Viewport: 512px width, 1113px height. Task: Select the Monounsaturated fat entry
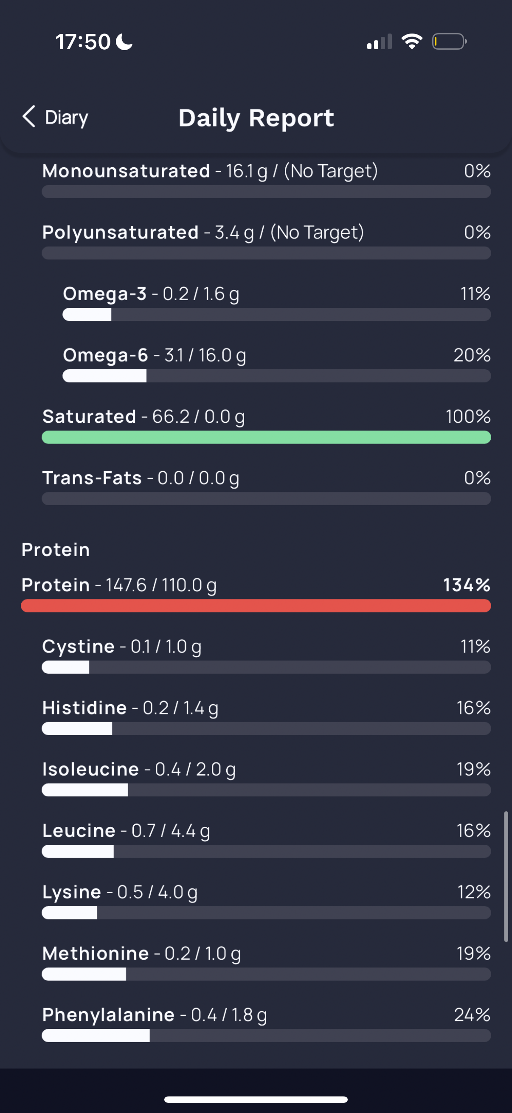click(x=266, y=180)
